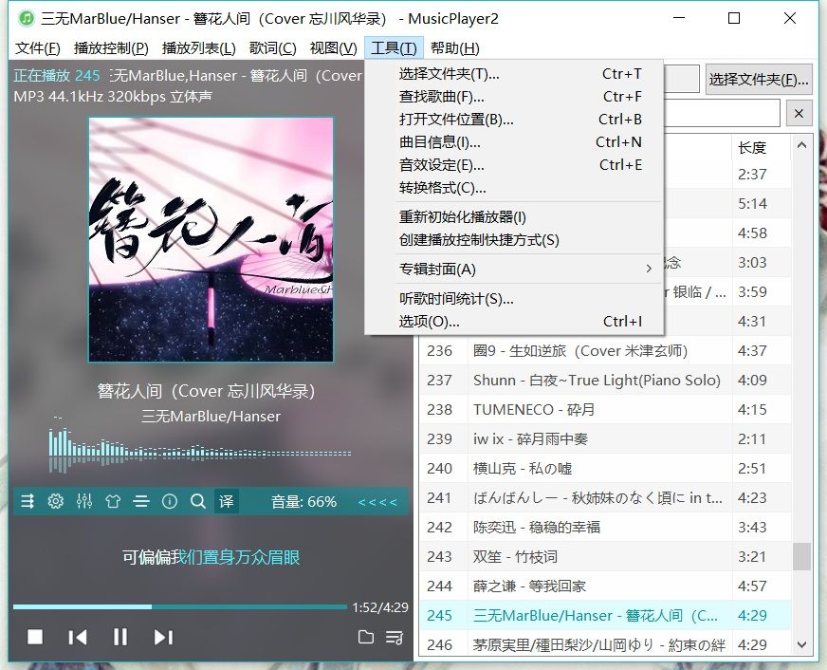Choose 音效设定(E)... menu entry
827x670 pixels.
point(514,164)
